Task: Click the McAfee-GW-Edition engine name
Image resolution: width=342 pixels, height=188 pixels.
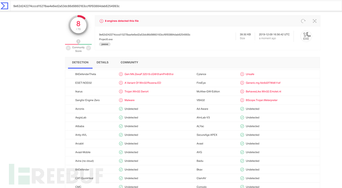Action: pos(208,91)
